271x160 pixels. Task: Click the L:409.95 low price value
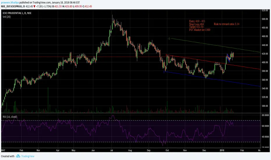tap(77, 6)
